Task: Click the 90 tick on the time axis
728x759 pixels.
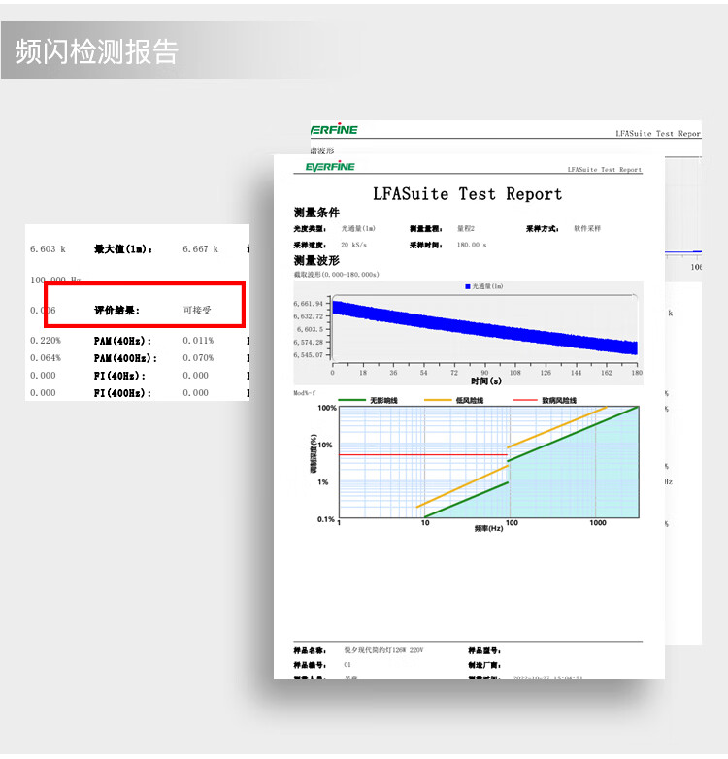Action: tap(484, 373)
